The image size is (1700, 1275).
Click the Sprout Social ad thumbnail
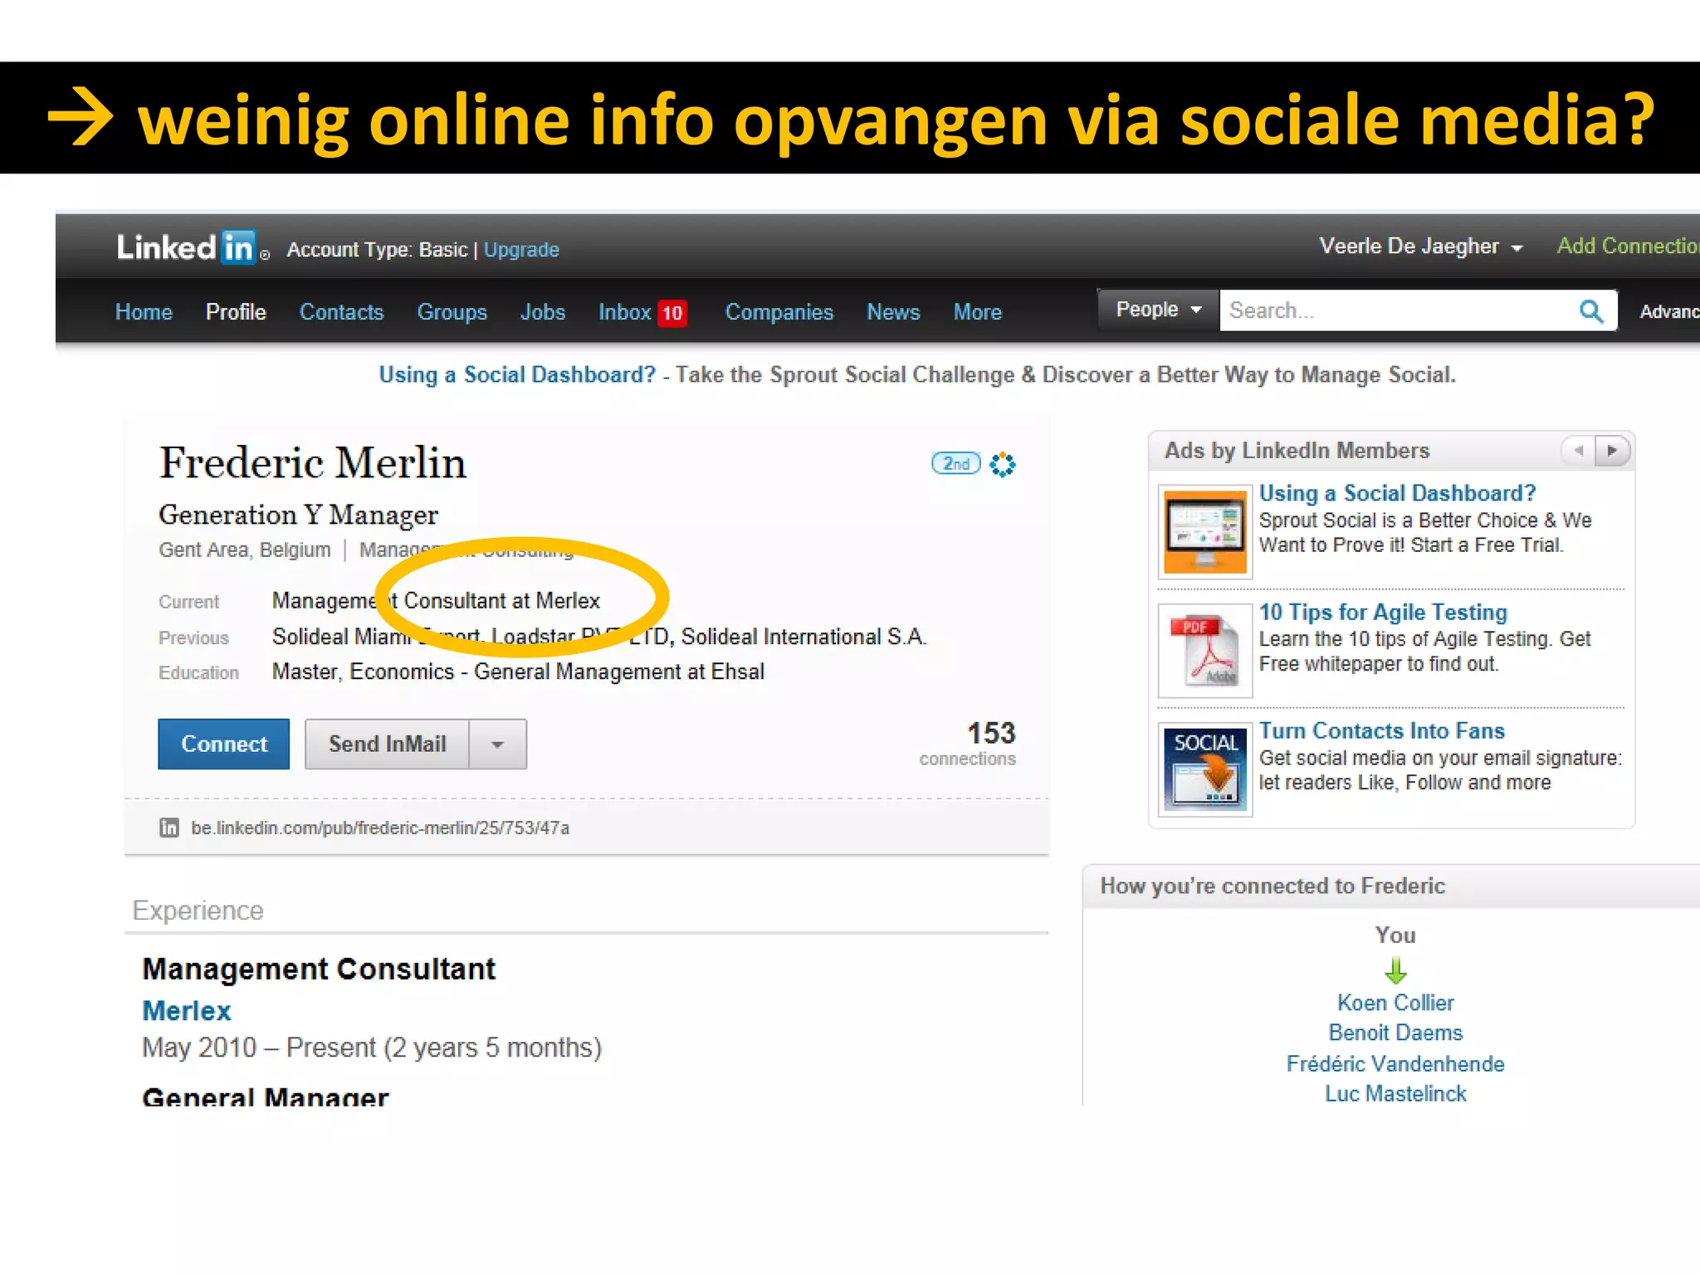point(1204,531)
